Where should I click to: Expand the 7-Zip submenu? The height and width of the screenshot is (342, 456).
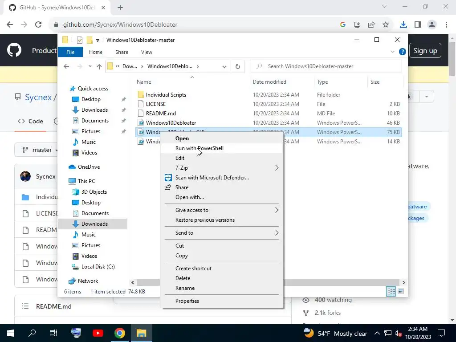click(222, 168)
